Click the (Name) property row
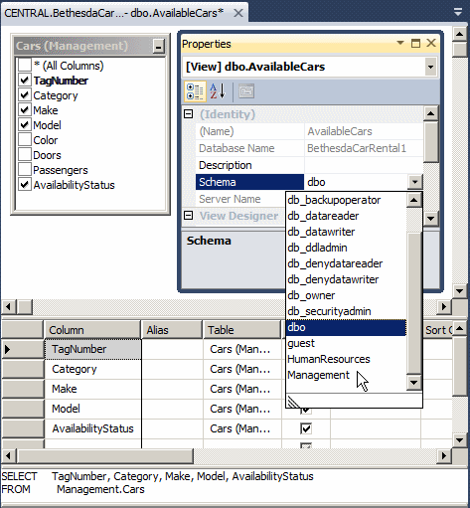Screen dimensions: 470x508 coord(309,131)
